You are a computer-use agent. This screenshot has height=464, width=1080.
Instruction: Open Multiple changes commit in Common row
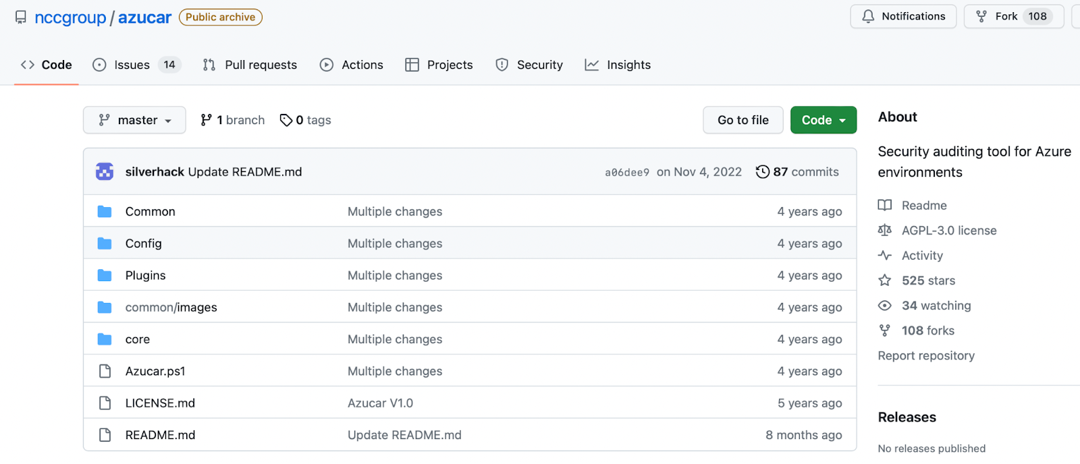click(x=395, y=212)
